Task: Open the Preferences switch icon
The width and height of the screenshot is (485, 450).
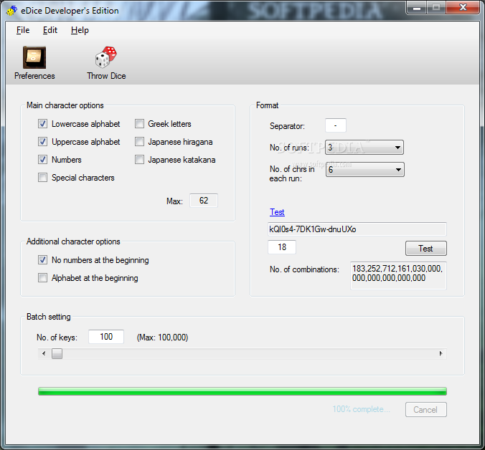Action: coord(34,57)
